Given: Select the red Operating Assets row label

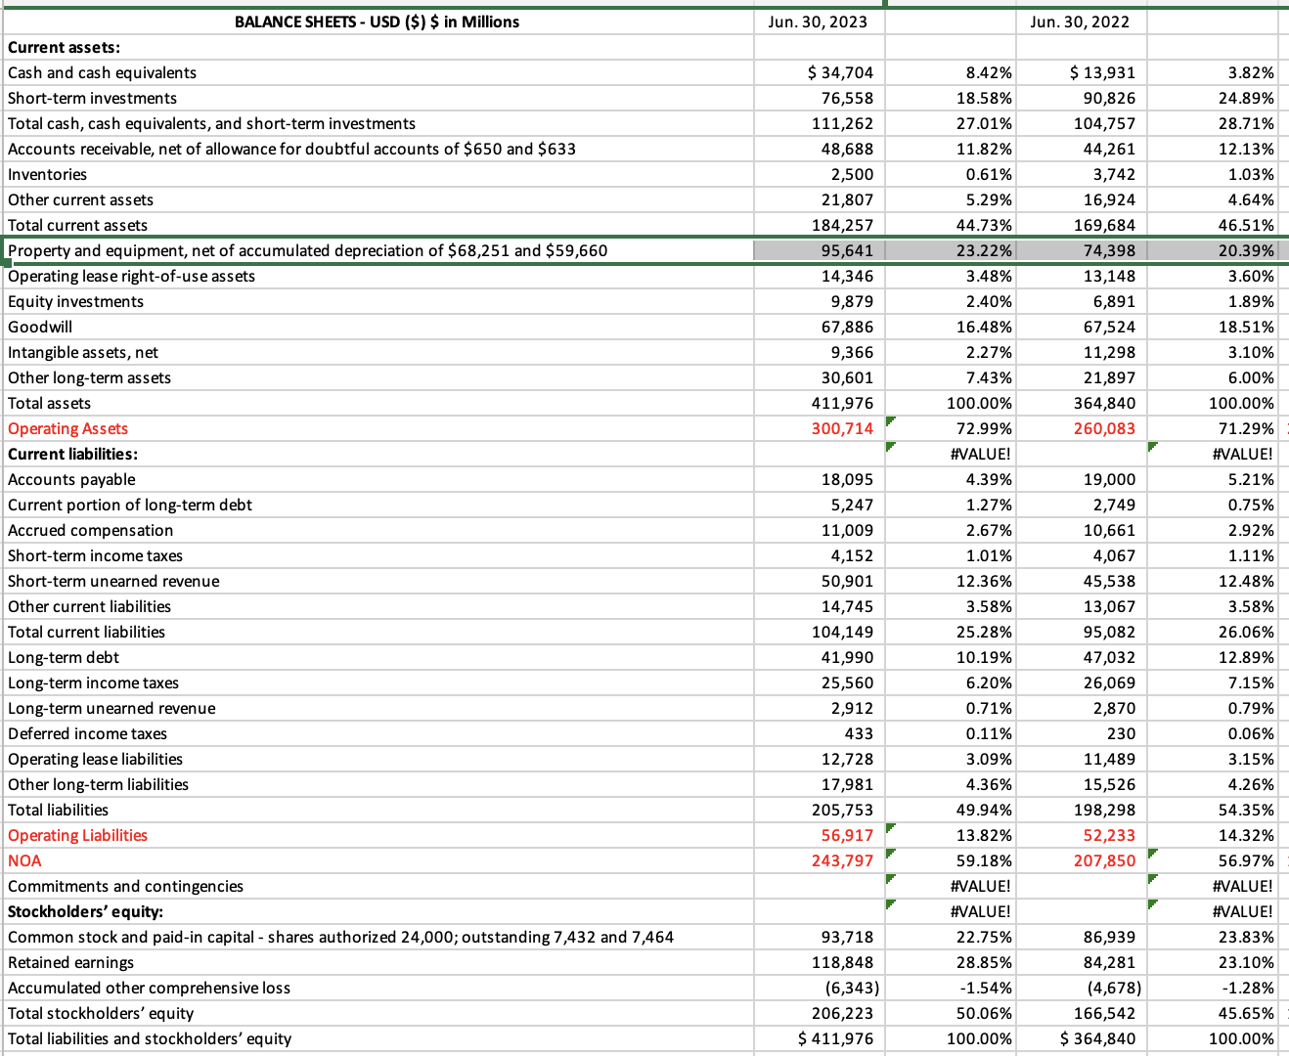Looking at the screenshot, I should point(67,428).
